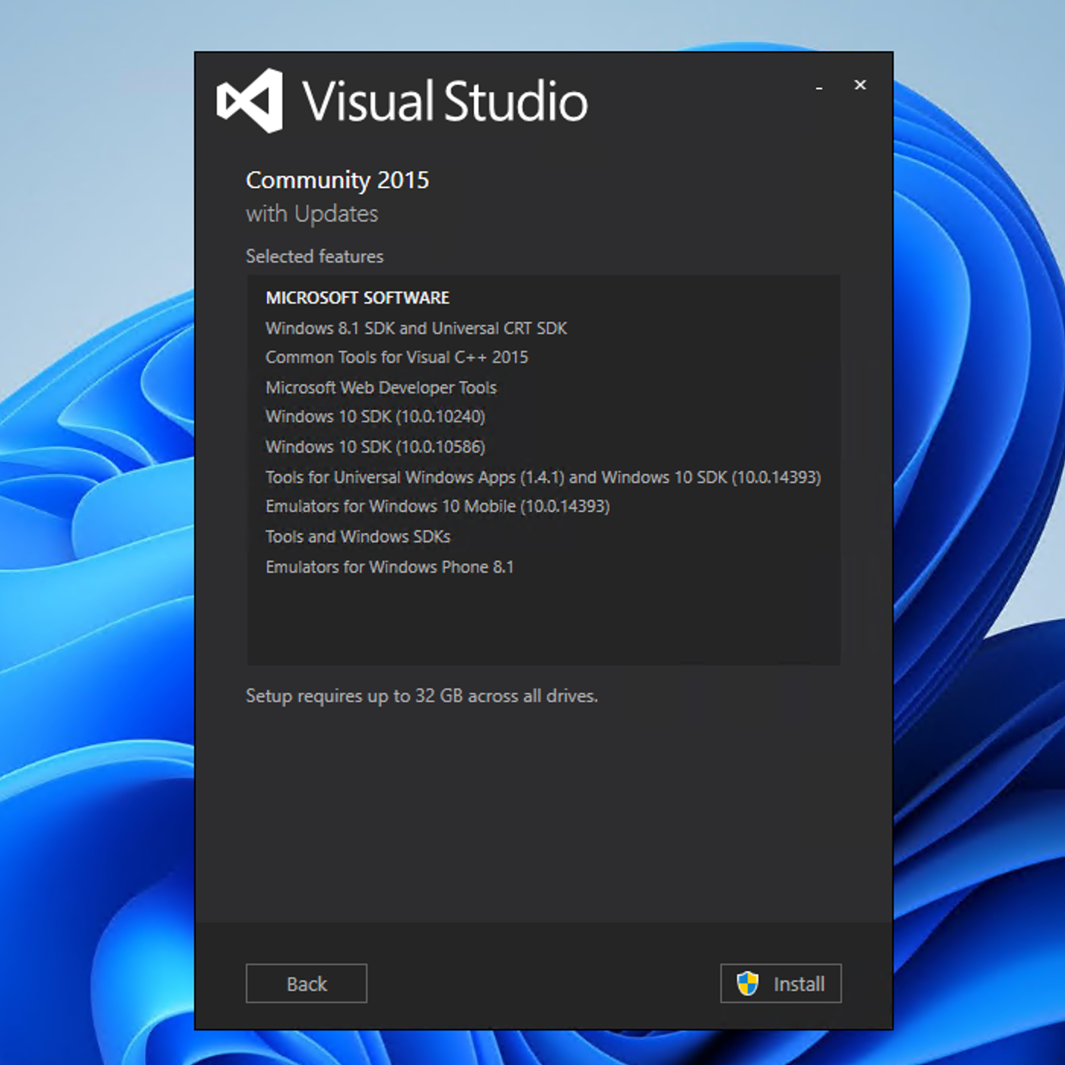This screenshot has width=1065, height=1065.
Task: Select Emulators for Windows 10 Mobile entry
Action: point(437,507)
